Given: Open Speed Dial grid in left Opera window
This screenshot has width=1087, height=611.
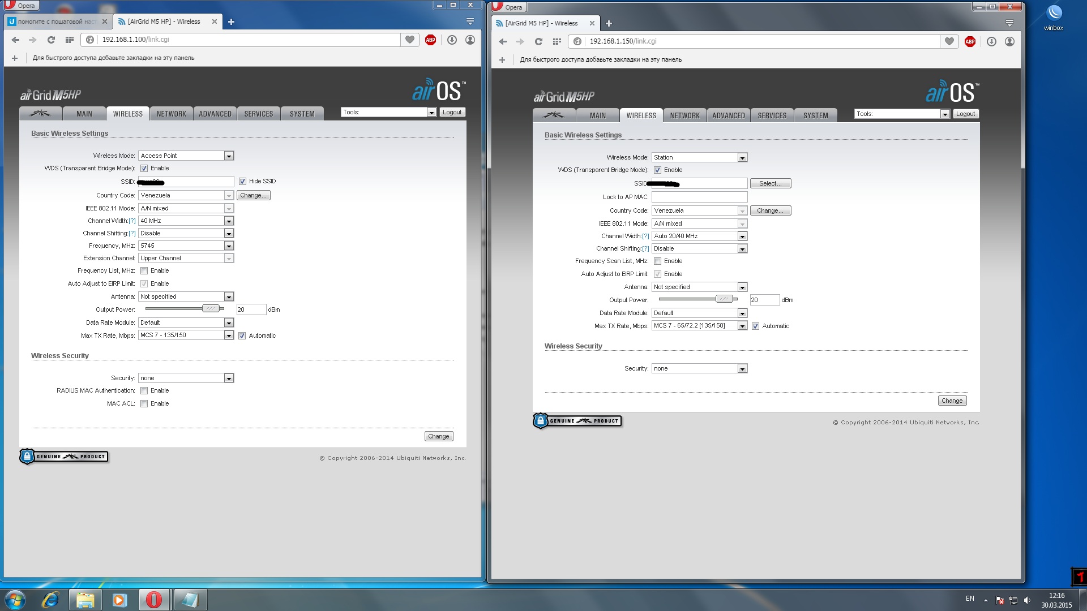Looking at the screenshot, I should [70, 40].
